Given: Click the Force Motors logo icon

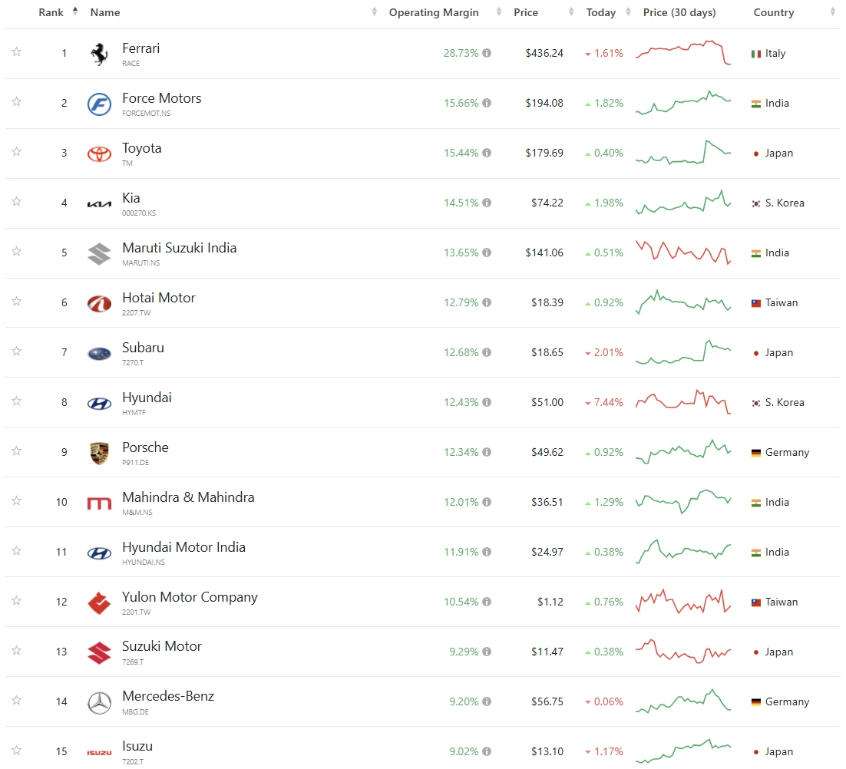Looking at the screenshot, I should click(x=99, y=104).
